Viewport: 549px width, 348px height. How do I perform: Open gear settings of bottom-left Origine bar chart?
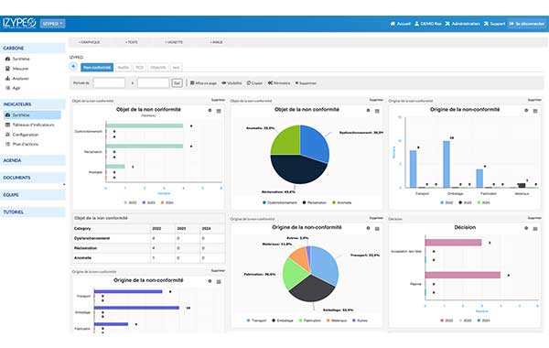[x=210, y=281]
